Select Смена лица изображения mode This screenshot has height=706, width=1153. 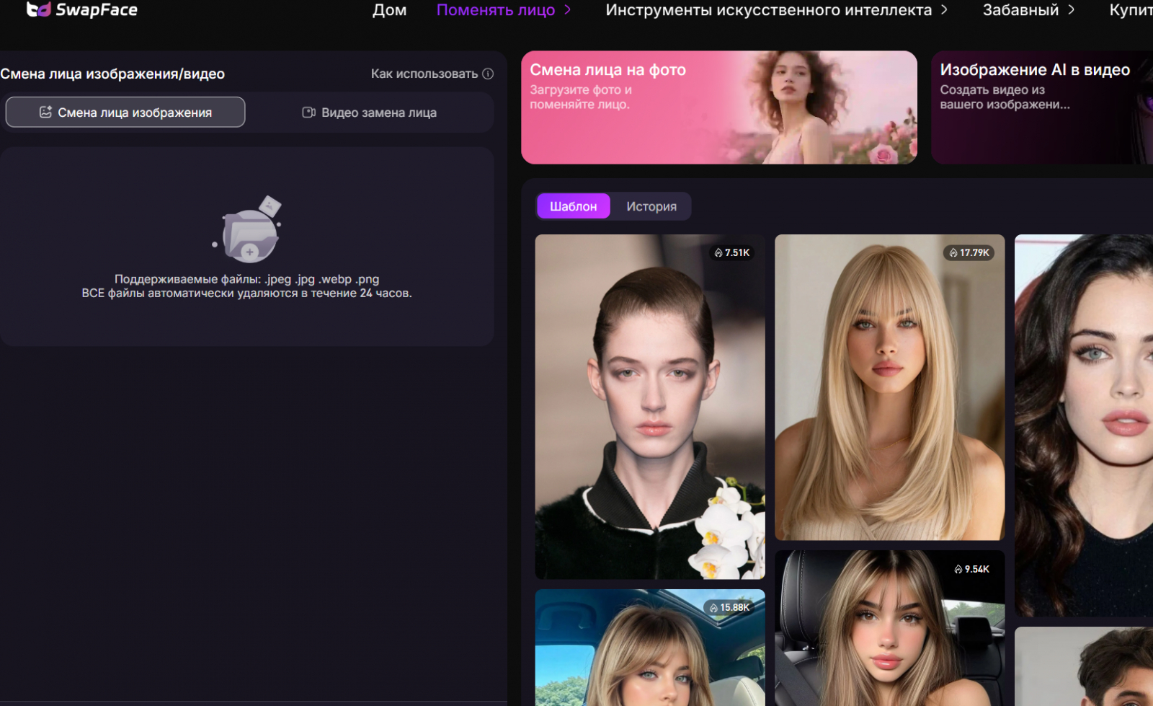click(125, 112)
